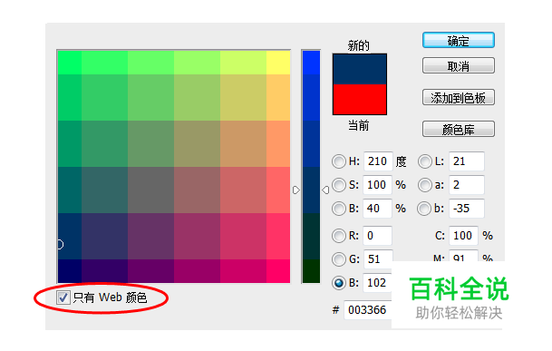Click the circular color picker marker in field
Image resolution: width=552 pixels, height=351 pixels.
coord(60,244)
